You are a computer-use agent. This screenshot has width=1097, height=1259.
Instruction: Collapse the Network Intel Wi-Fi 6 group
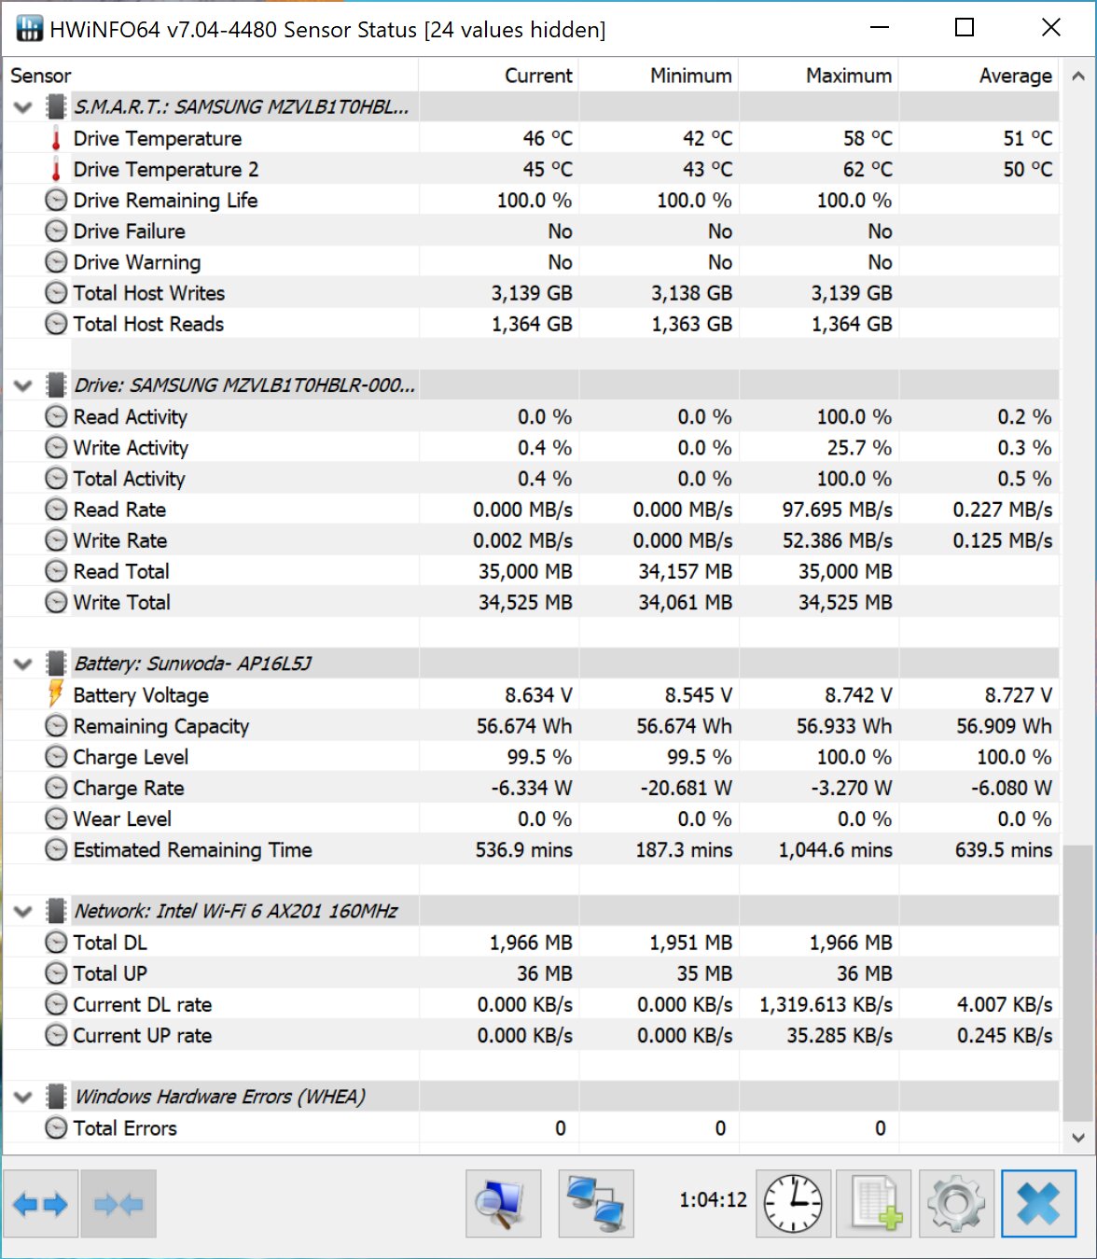click(x=23, y=911)
